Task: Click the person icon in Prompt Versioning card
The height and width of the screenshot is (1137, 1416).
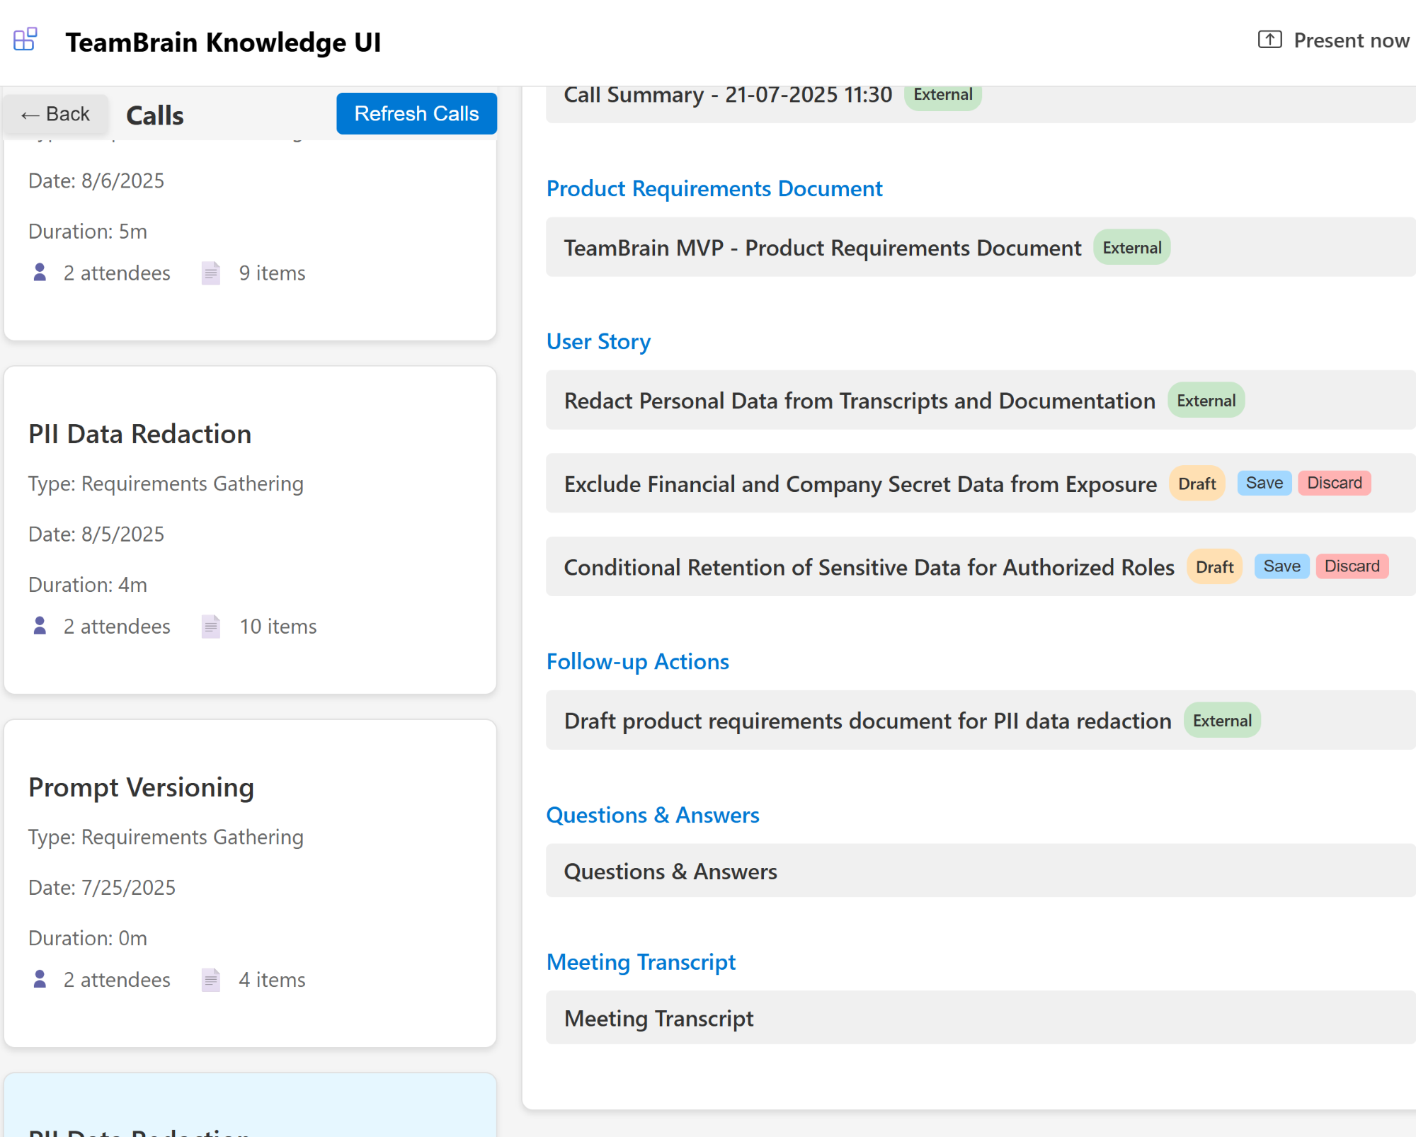Action: [40, 979]
